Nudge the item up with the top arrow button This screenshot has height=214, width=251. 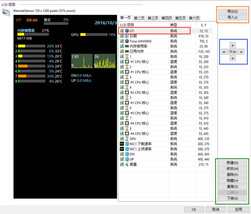pyautogui.click(x=233, y=45)
